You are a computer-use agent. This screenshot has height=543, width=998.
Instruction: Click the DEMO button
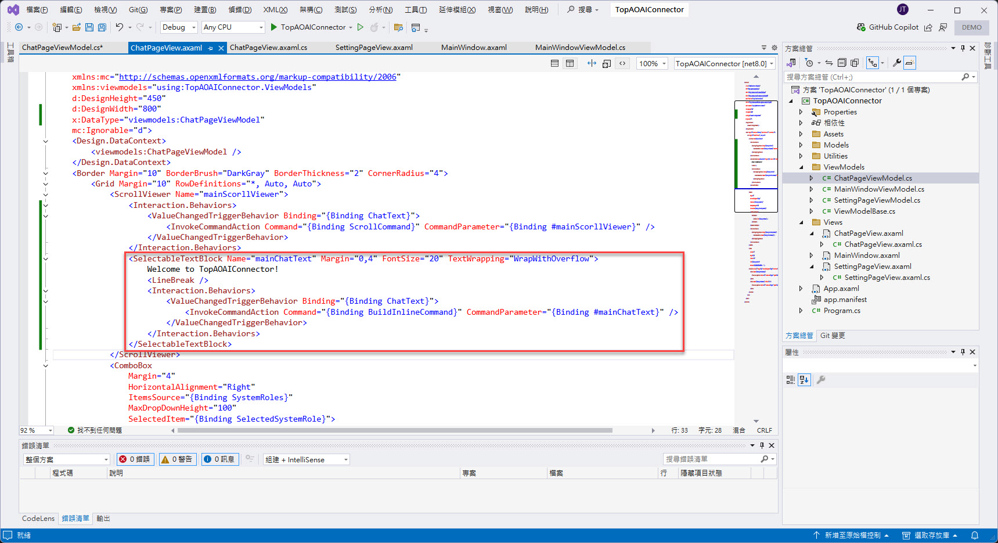[x=972, y=27]
